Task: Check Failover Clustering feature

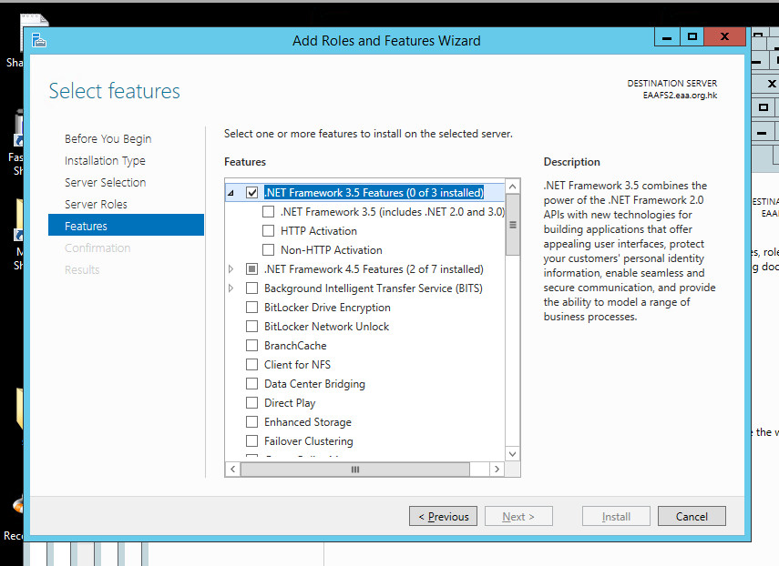Action: click(x=251, y=441)
